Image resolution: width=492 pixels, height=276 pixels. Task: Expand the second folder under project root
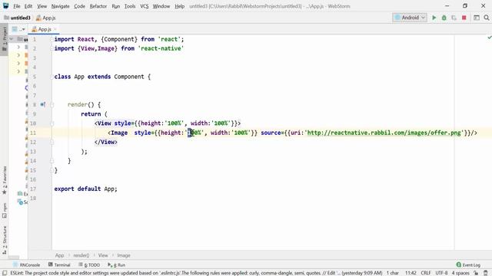18,55
